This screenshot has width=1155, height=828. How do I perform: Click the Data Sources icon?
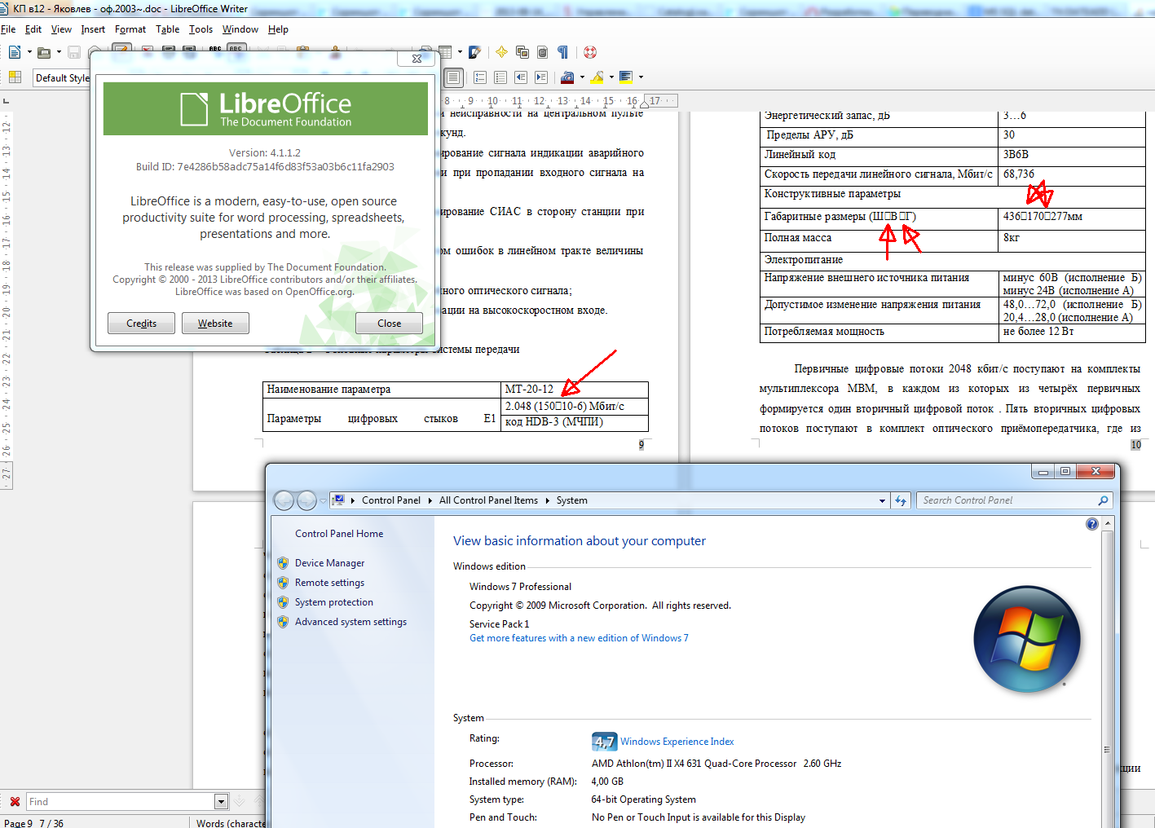pos(543,52)
